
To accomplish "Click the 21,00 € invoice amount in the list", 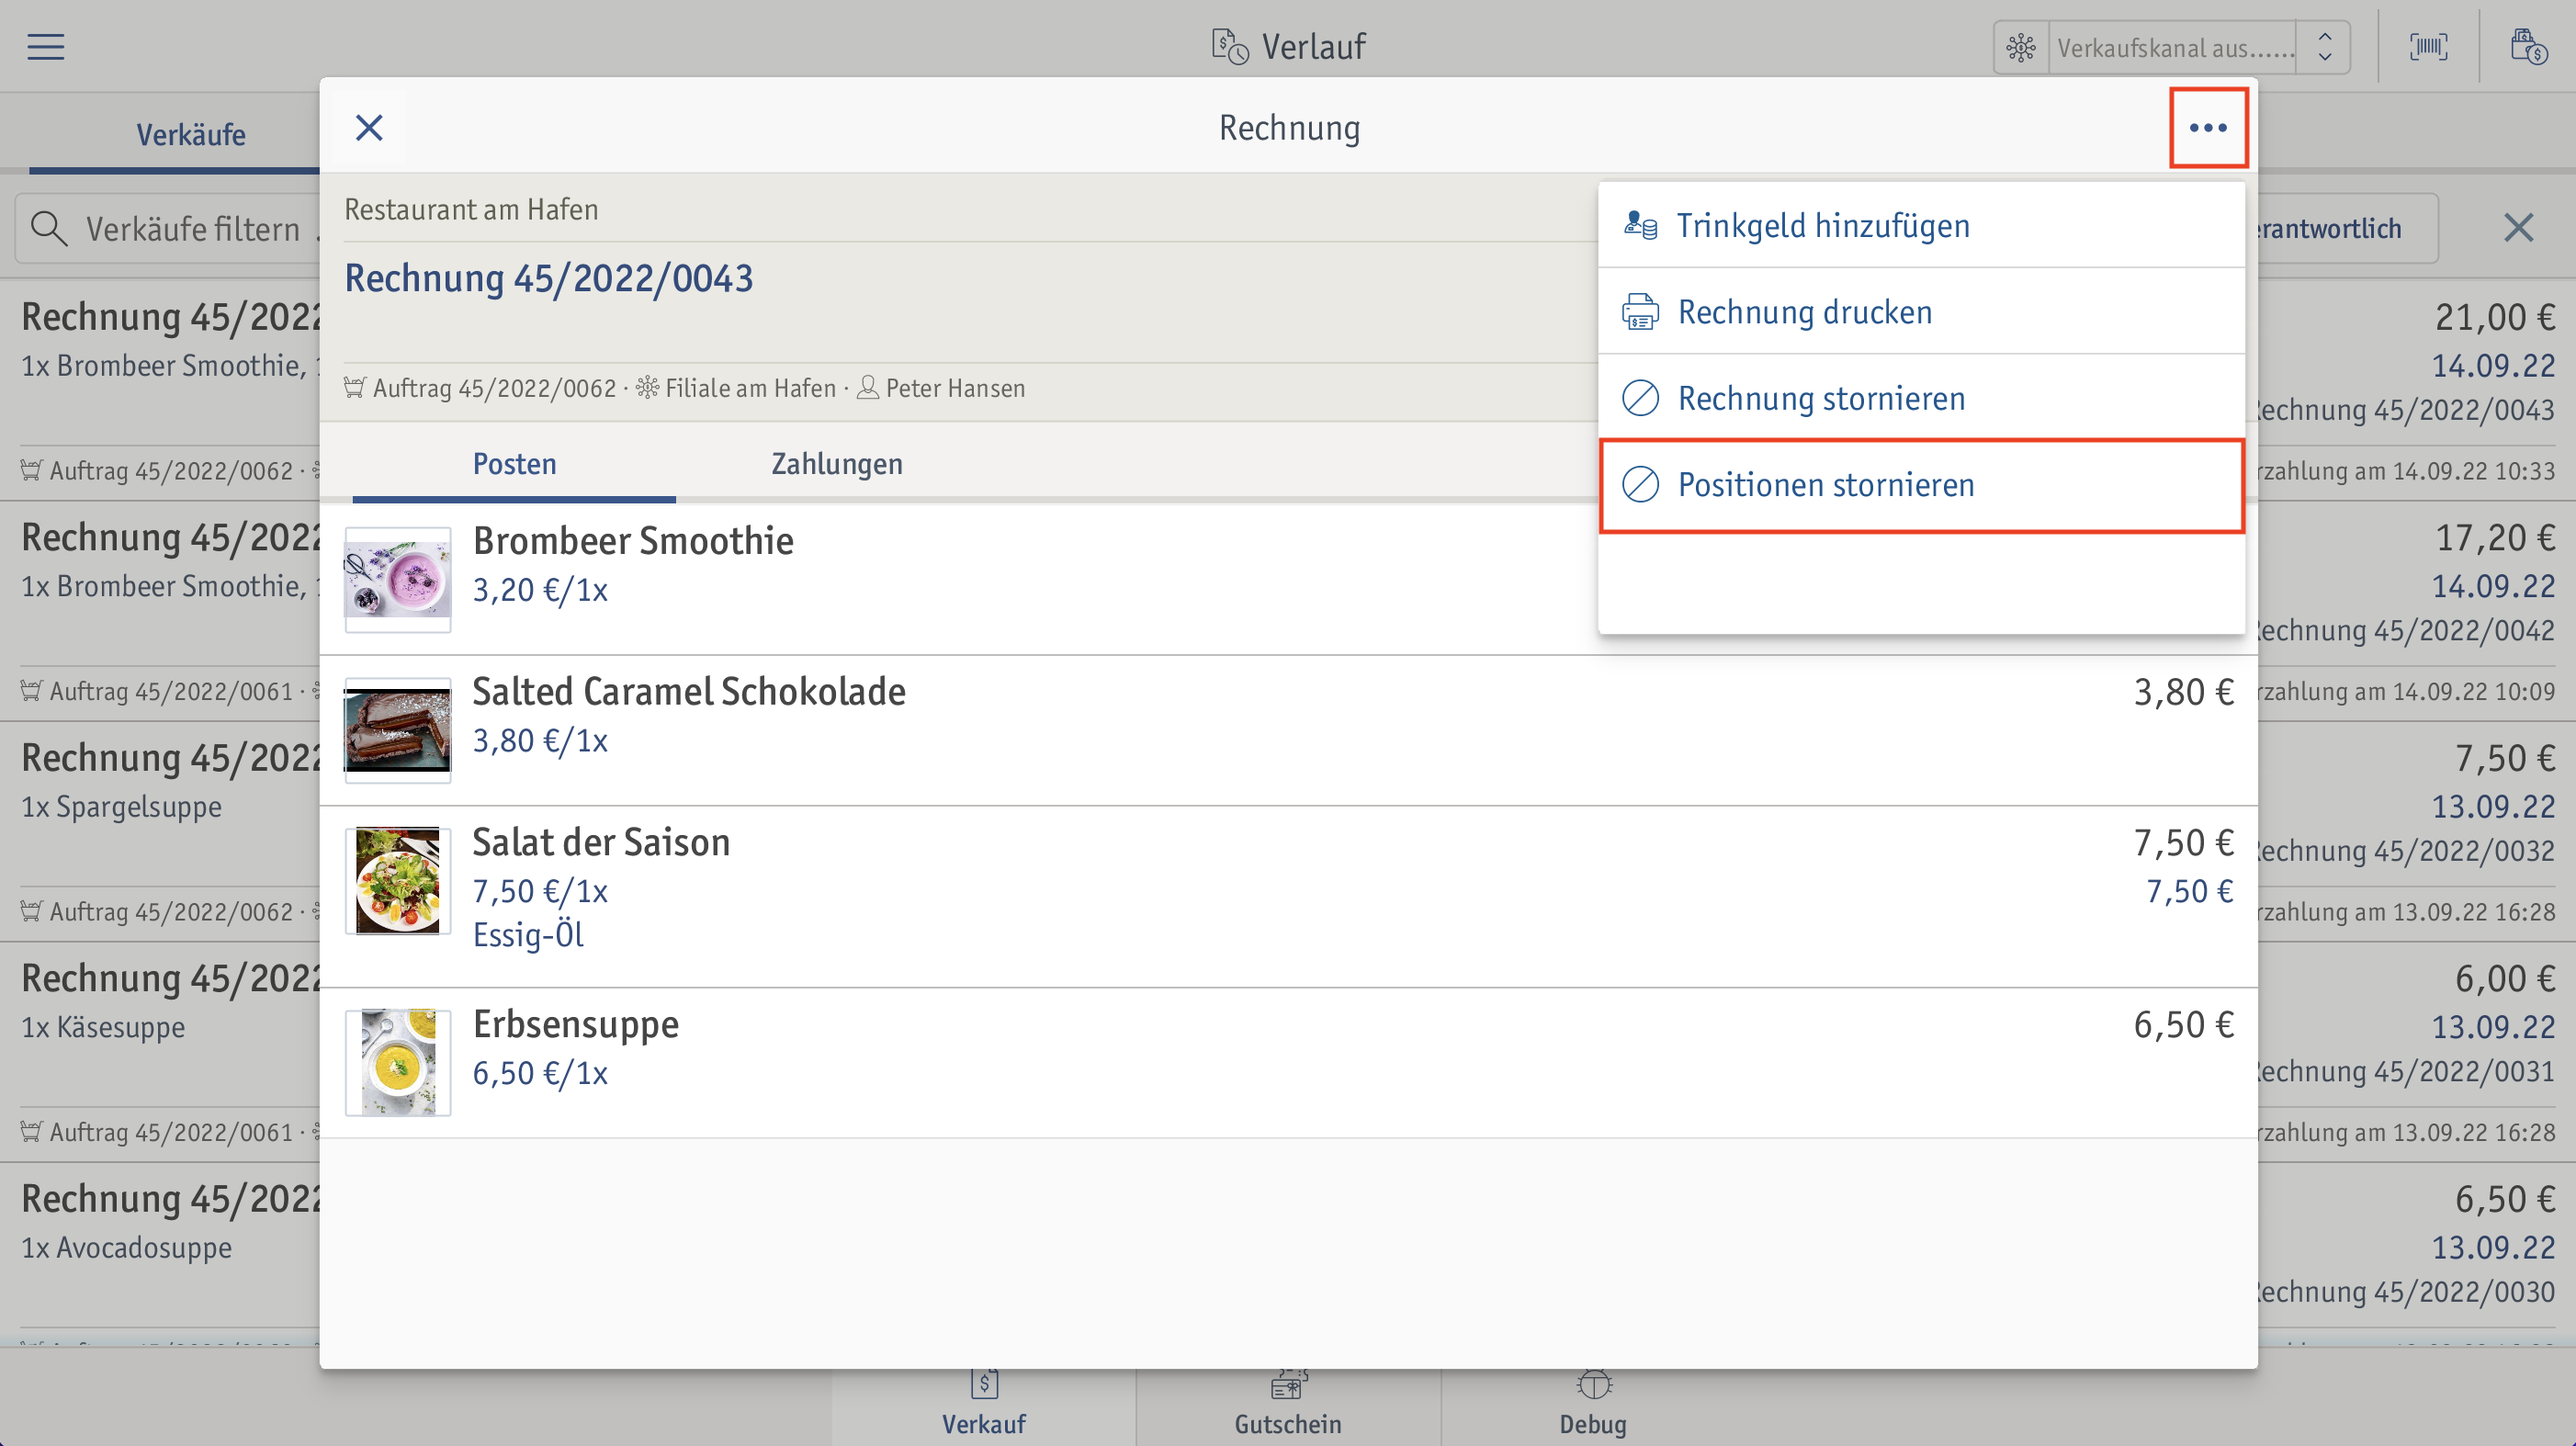I will click(x=2495, y=317).
